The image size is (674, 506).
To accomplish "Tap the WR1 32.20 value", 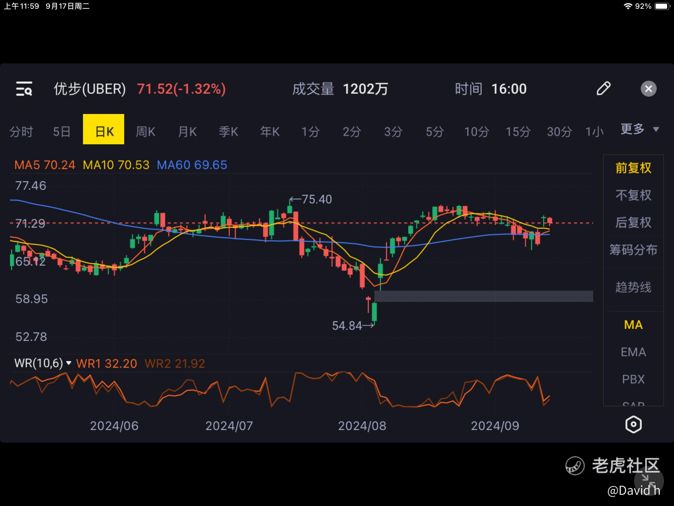I will pyautogui.click(x=106, y=364).
